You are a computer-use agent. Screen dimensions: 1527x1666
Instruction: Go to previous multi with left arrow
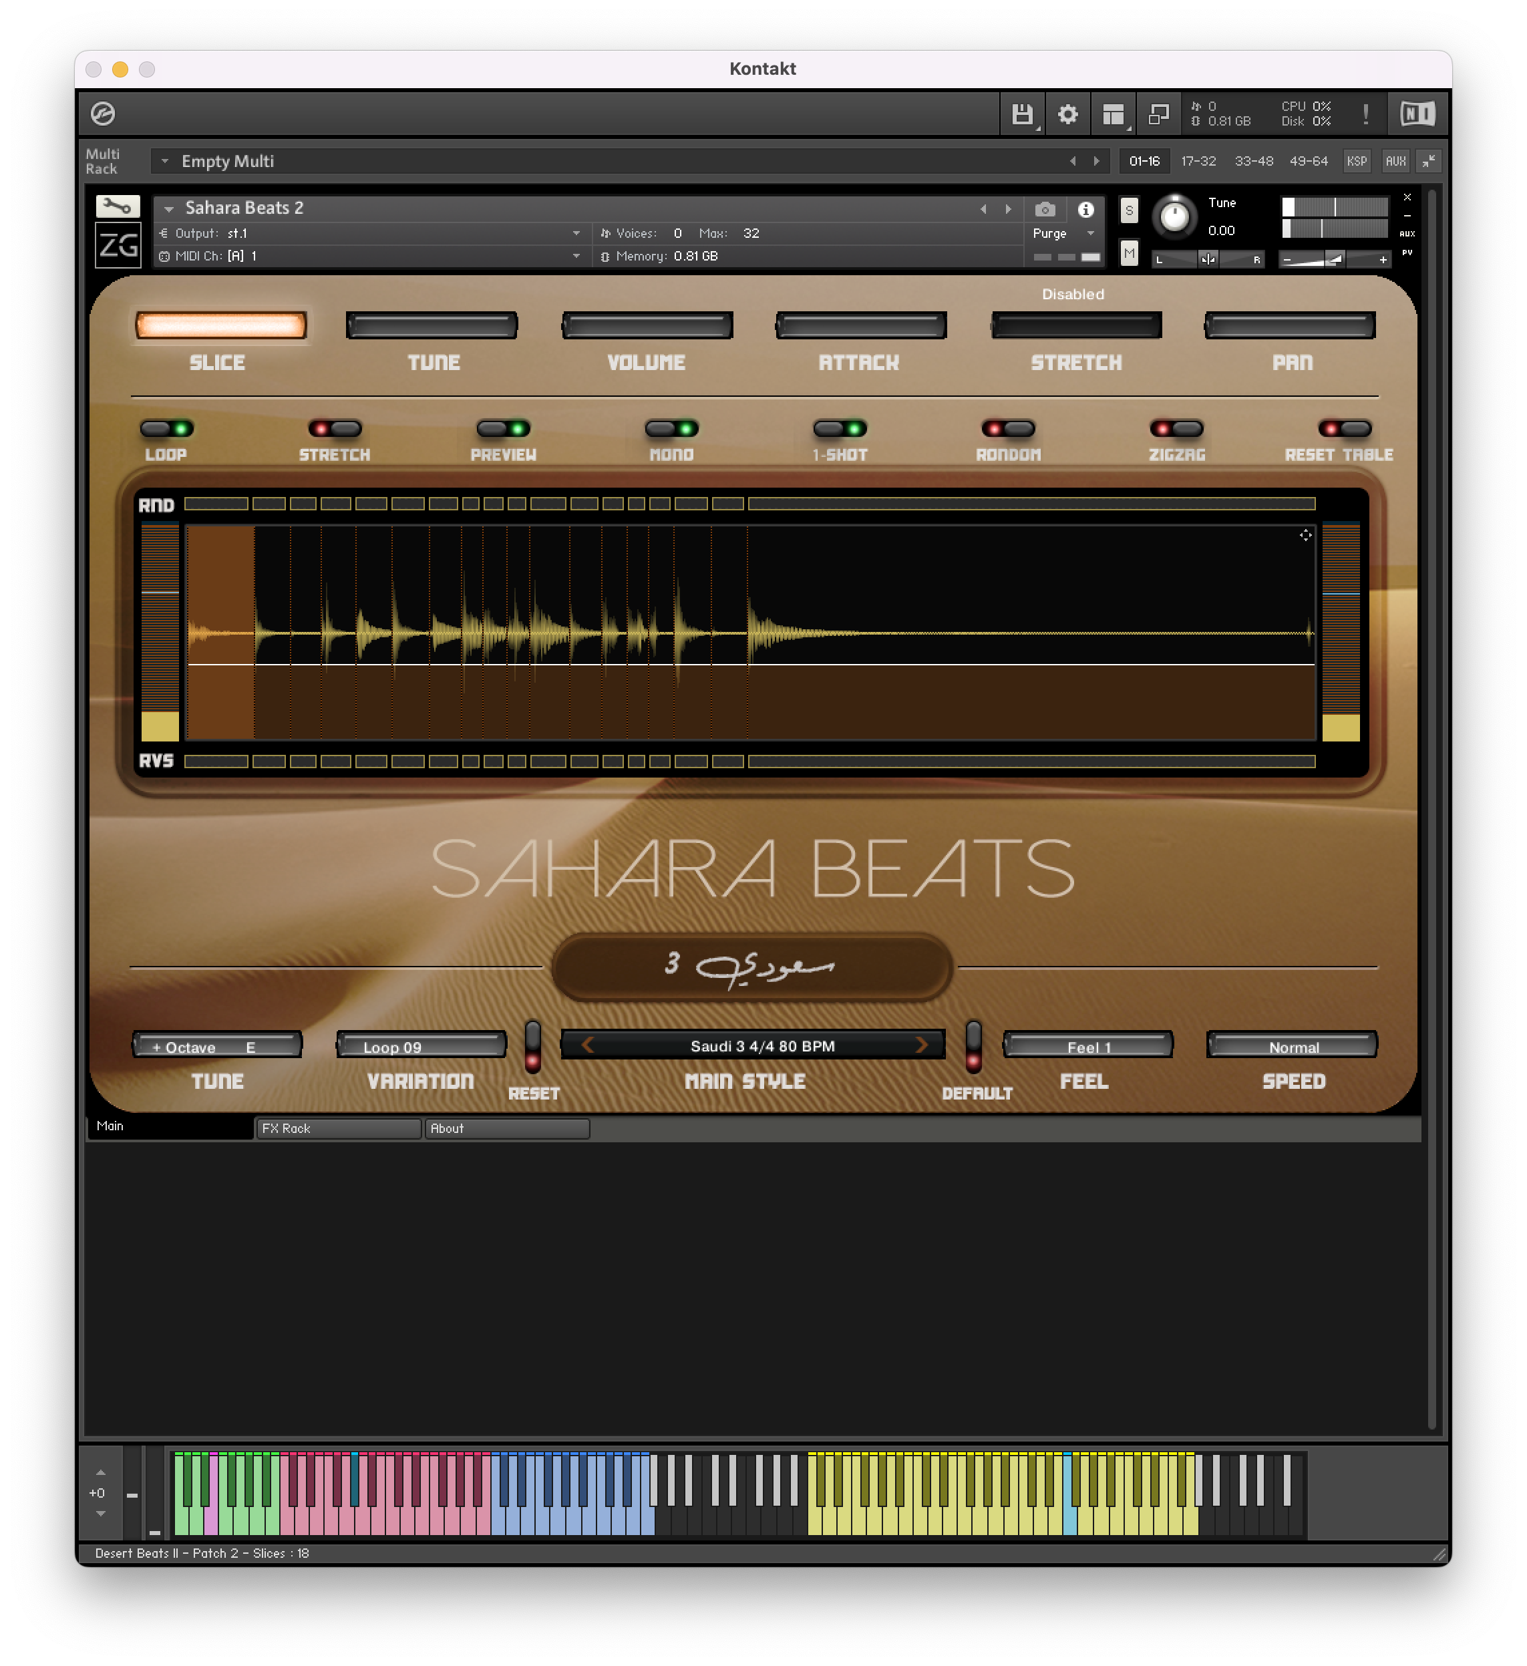tap(1073, 161)
